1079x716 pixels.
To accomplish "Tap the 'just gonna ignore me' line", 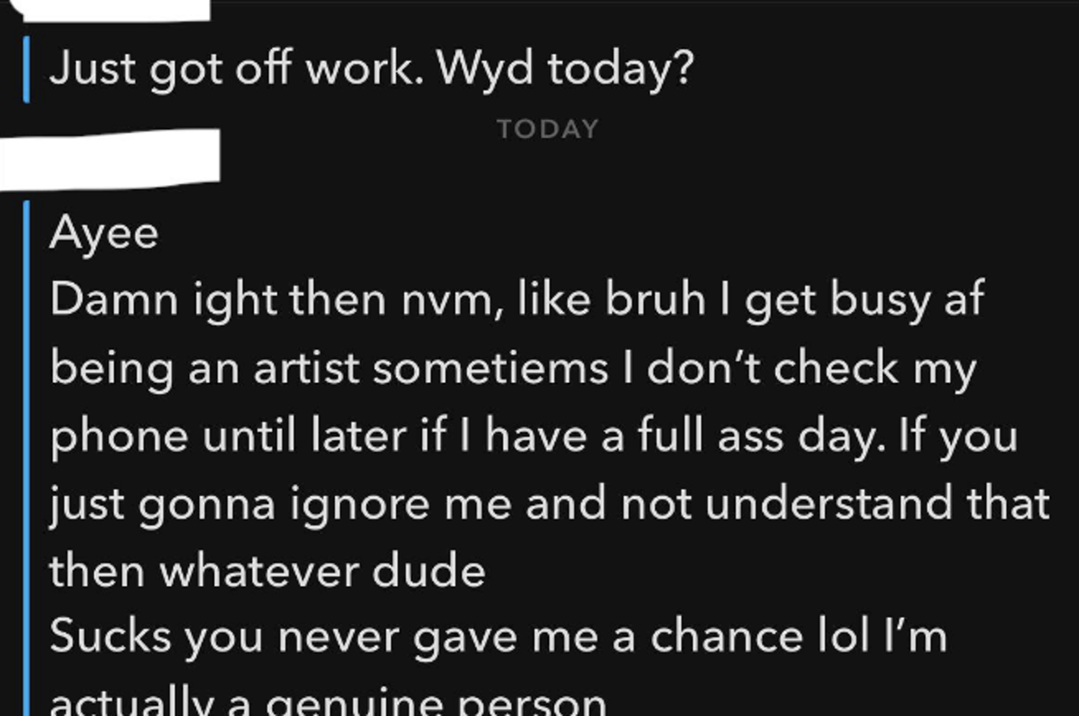I will click(549, 503).
